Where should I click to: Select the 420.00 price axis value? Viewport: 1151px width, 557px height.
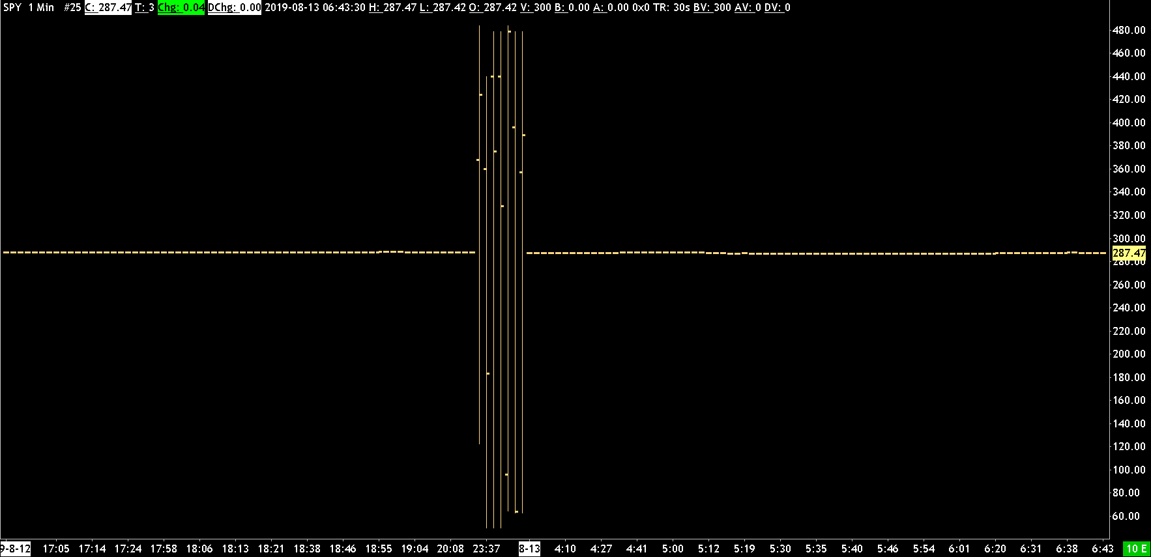click(1129, 99)
